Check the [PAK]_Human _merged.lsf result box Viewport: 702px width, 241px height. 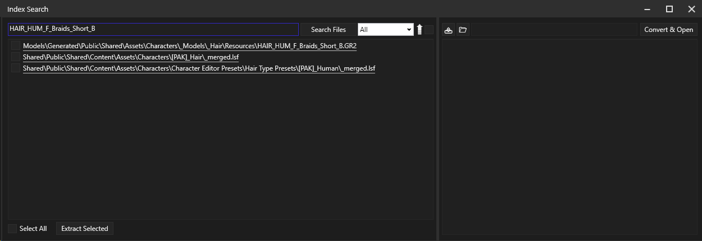[16, 68]
